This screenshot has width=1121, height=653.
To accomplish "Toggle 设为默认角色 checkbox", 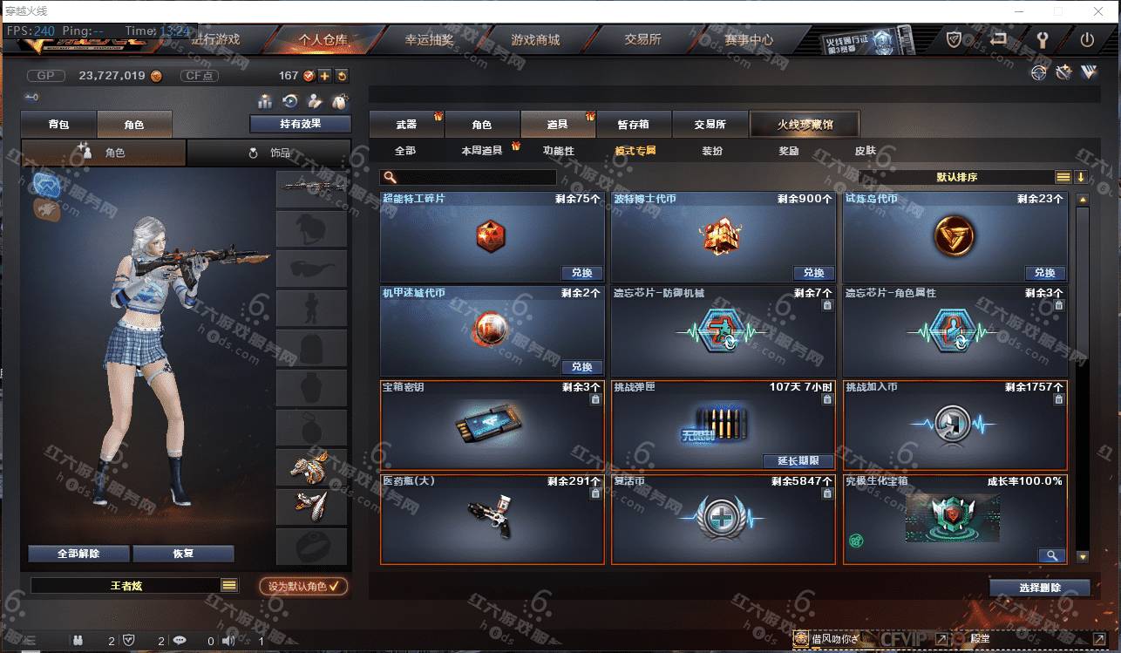I will (x=303, y=587).
